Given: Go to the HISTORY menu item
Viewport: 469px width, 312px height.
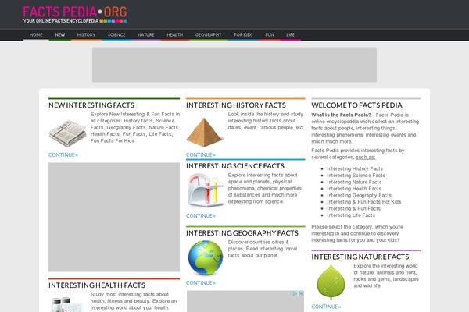Looking at the screenshot, I should pos(86,34).
